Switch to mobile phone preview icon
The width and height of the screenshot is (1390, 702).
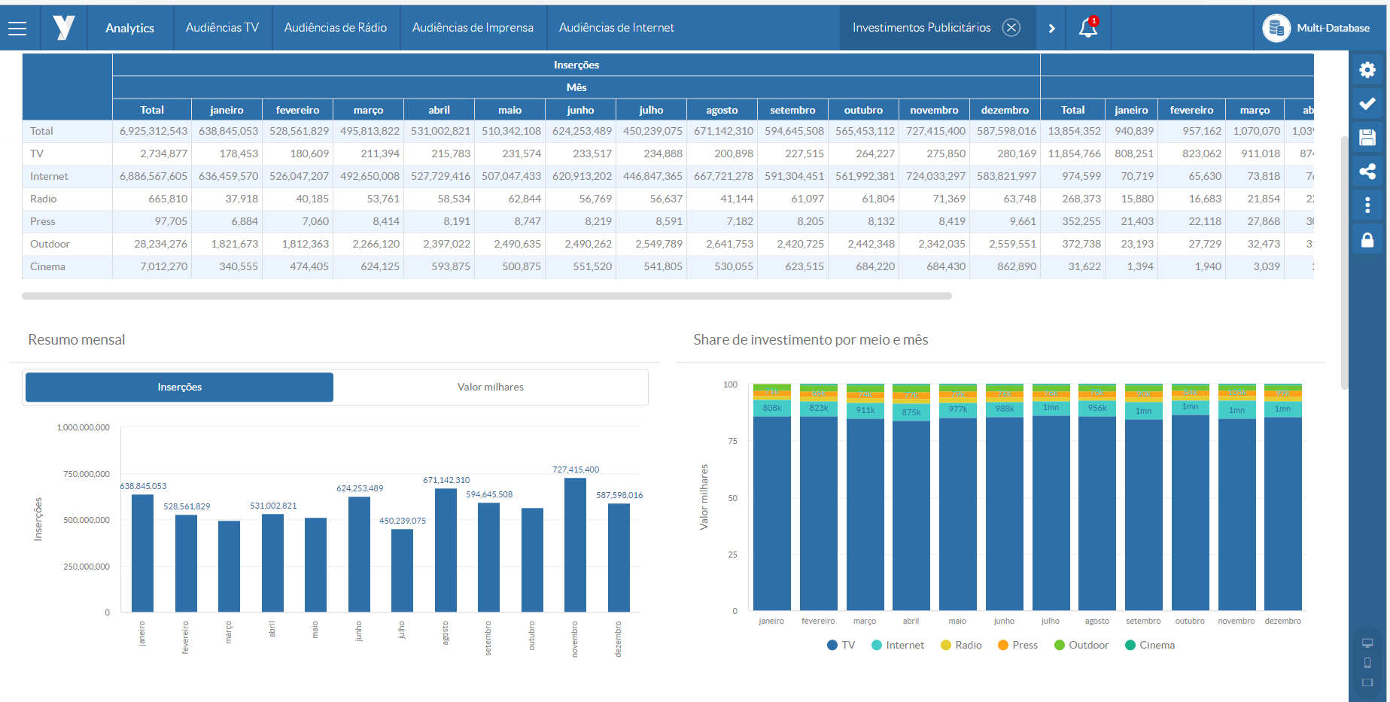pos(1367,663)
